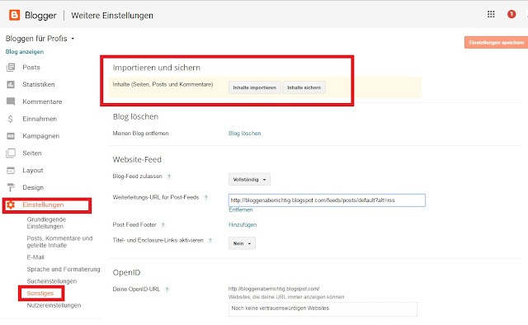Open the Nein enclosure links dropdown
Viewport: 528px width, 325px height.
[242, 243]
